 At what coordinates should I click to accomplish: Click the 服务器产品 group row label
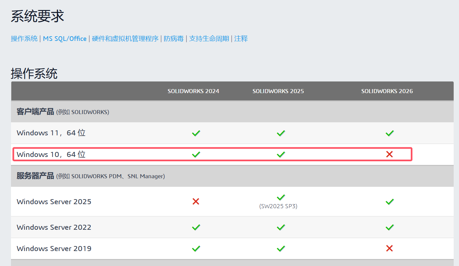35,176
